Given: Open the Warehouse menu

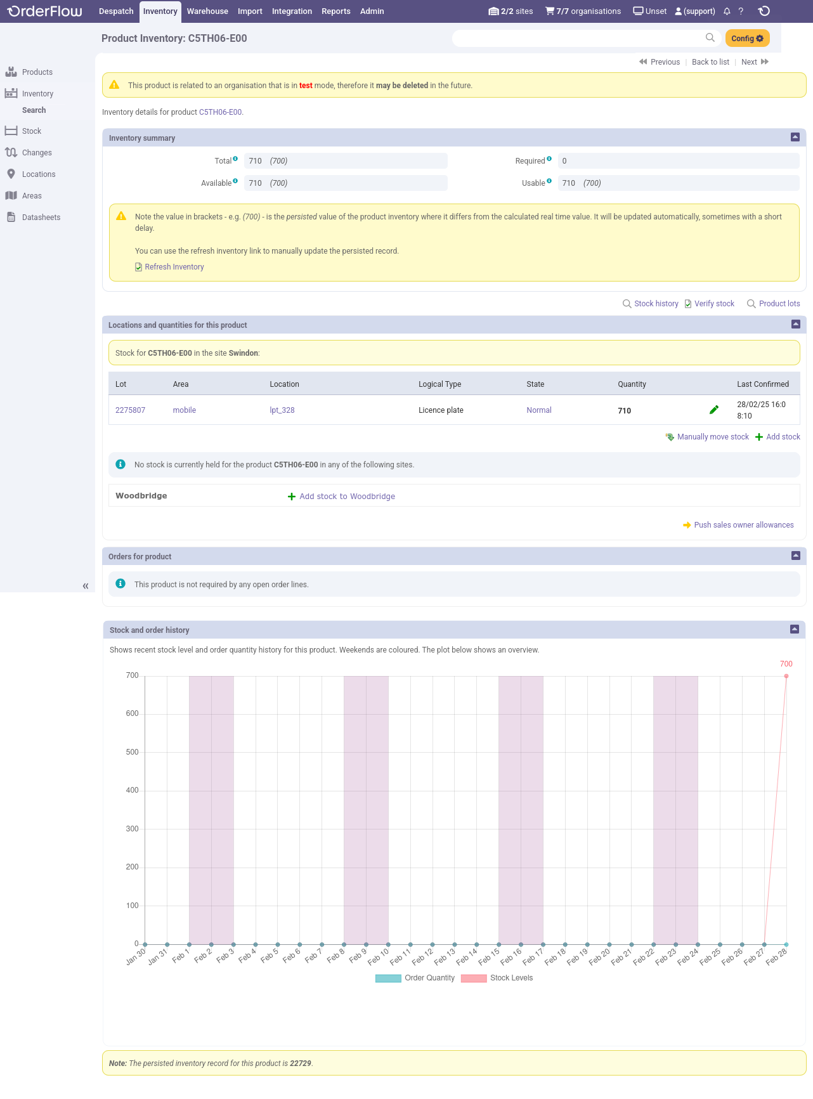Looking at the screenshot, I should [207, 11].
